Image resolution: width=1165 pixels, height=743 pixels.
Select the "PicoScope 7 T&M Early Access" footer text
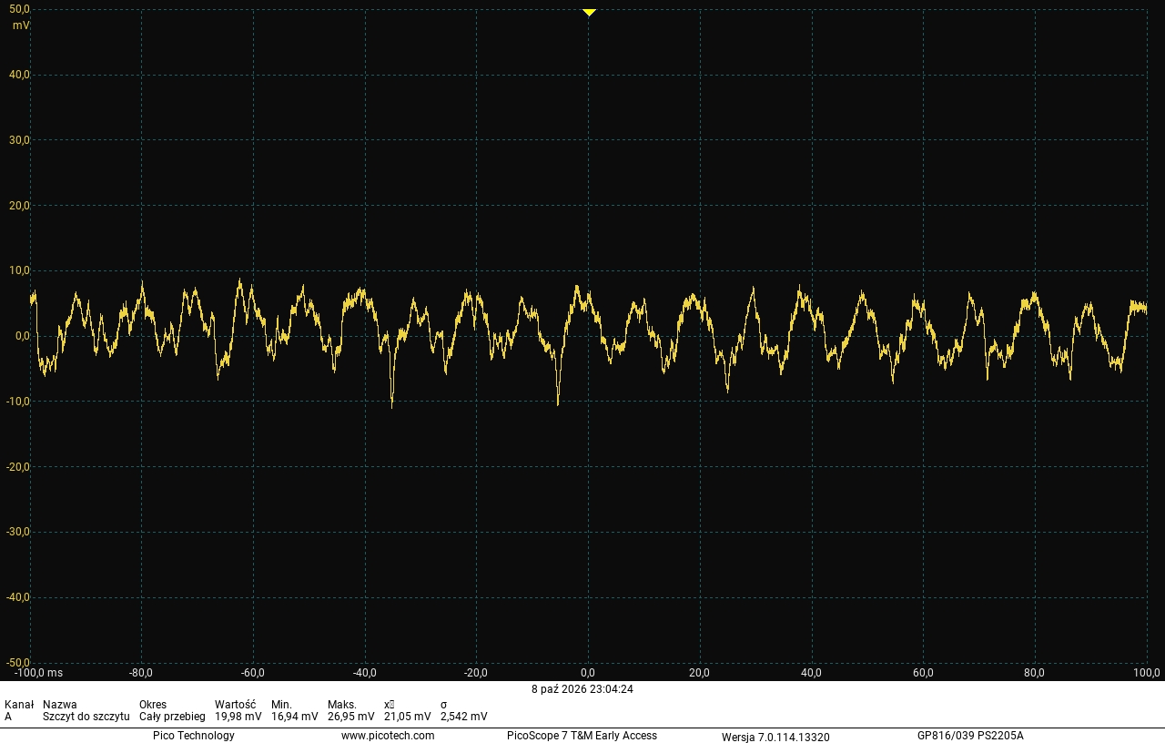(x=582, y=736)
